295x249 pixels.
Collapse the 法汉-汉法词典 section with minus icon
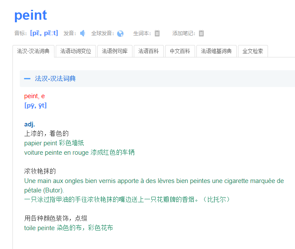(x=27, y=79)
